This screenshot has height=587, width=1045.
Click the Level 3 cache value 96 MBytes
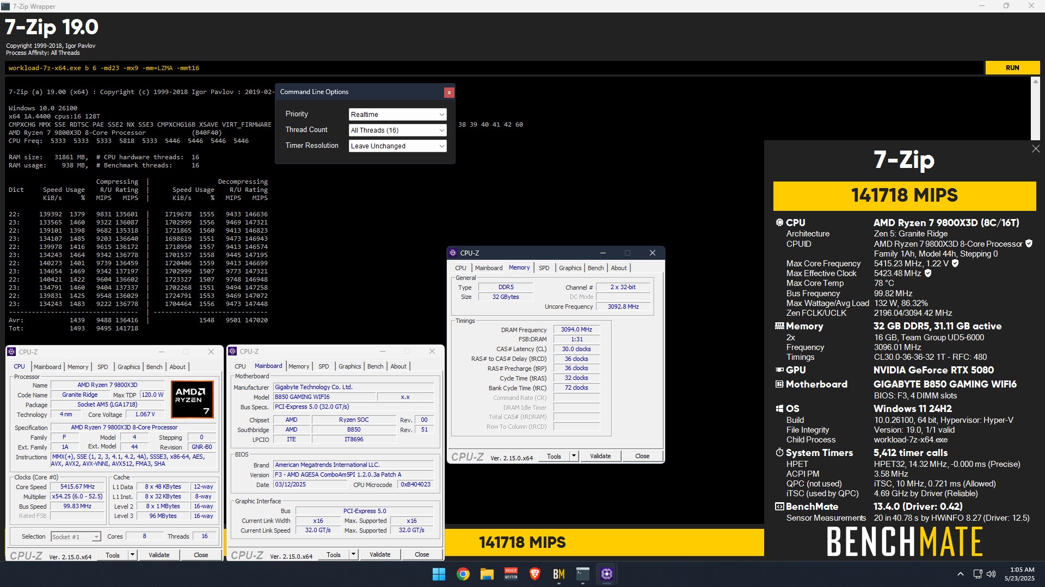pyautogui.click(x=163, y=516)
